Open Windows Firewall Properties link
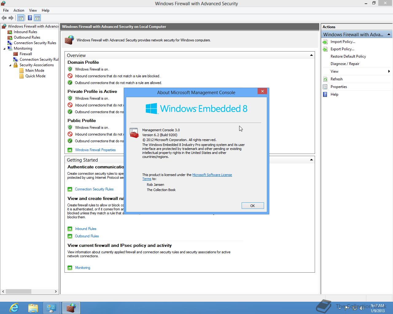This screenshot has height=314, width=393. (95, 150)
